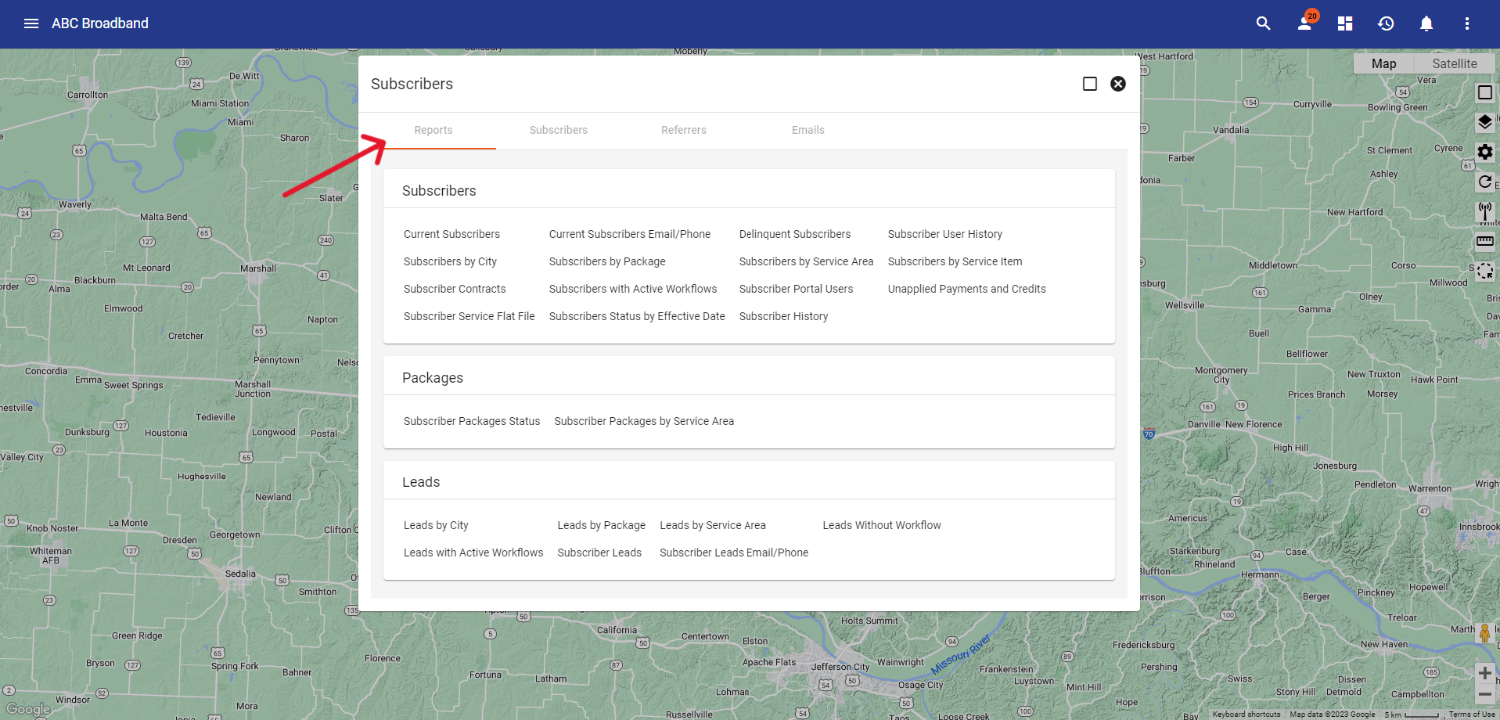1500x720 pixels.
Task: Open Subscriber Packages Status report
Action: click(472, 421)
